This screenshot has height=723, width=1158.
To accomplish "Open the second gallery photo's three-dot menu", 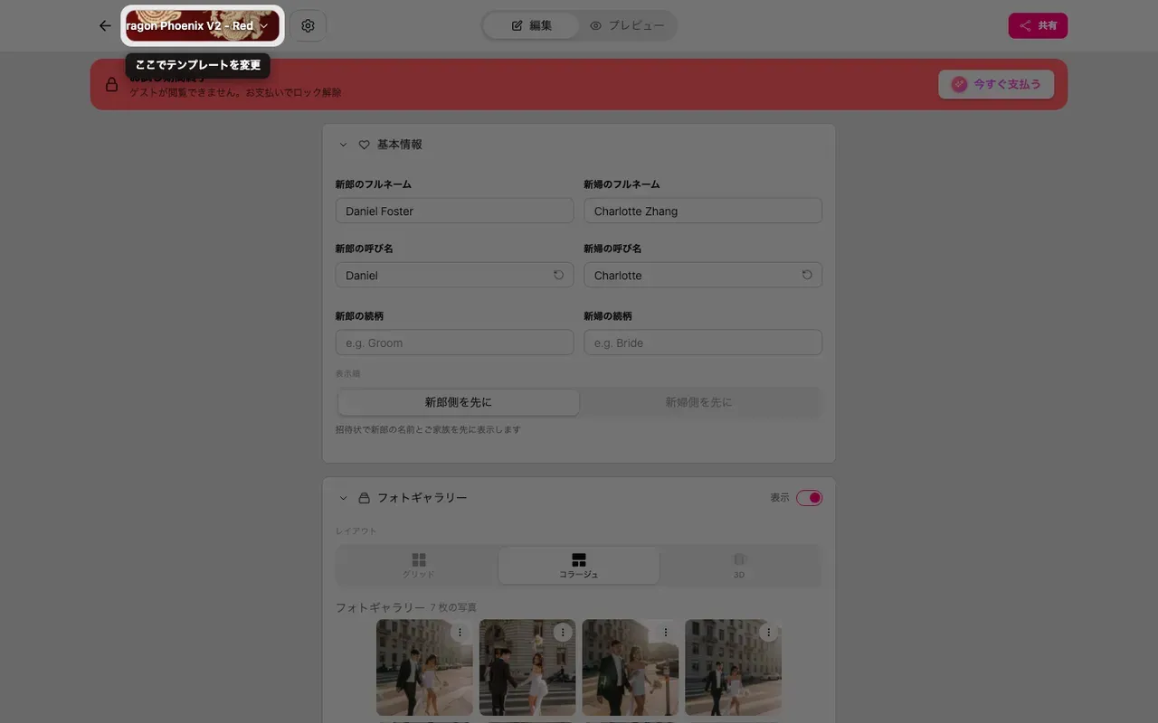I will [x=563, y=633].
